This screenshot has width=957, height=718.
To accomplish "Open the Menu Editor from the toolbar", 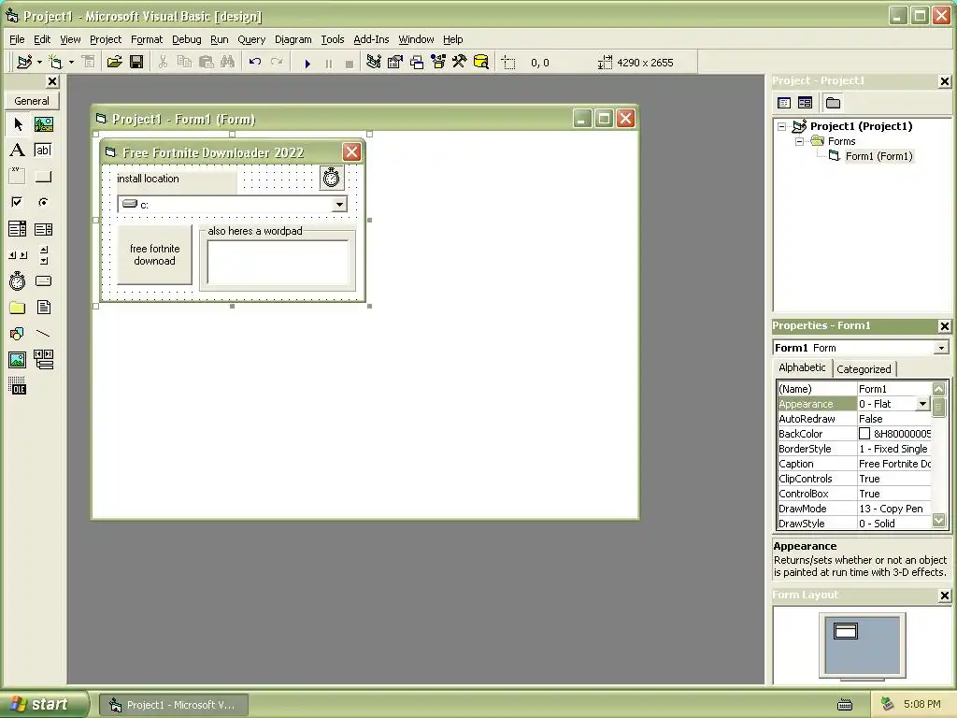I will click(89, 62).
